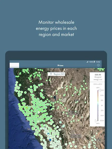Click the $0 mark on LMP color scale

(102, 105)
